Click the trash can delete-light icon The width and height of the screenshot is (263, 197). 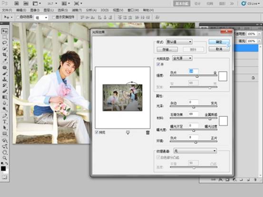(147, 132)
